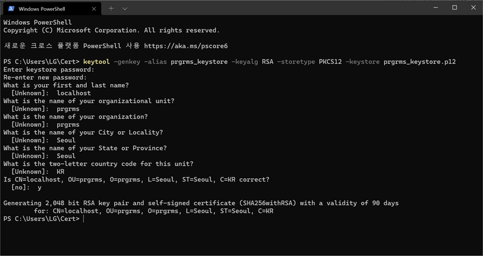483x256 pixels.
Task: Click the KR country code answer
Action: coord(60,171)
